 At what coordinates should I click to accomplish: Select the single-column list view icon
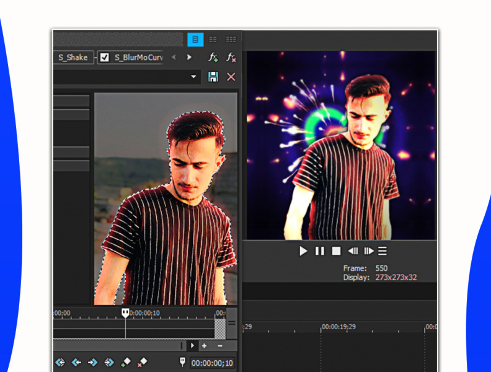[x=195, y=40]
